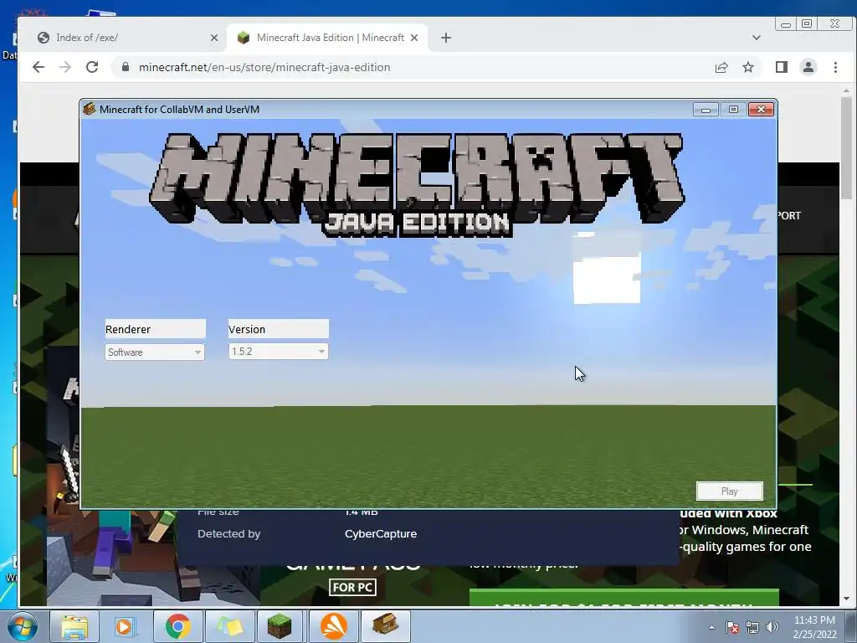The height and width of the screenshot is (643, 857).
Task: Bookmark this page with the star icon
Action: pyautogui.click(x=748, y=67)
